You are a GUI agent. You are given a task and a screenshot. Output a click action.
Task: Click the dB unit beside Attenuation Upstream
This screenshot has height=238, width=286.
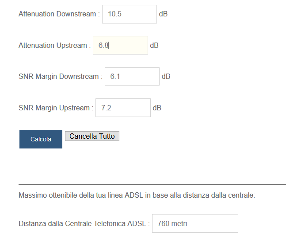[x=154, y=45]
